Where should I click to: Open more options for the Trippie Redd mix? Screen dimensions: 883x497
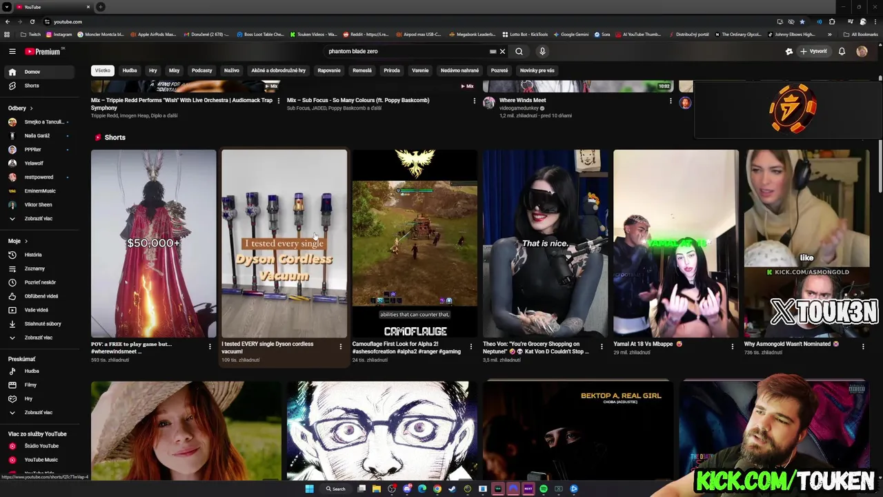tap(279, 101)
